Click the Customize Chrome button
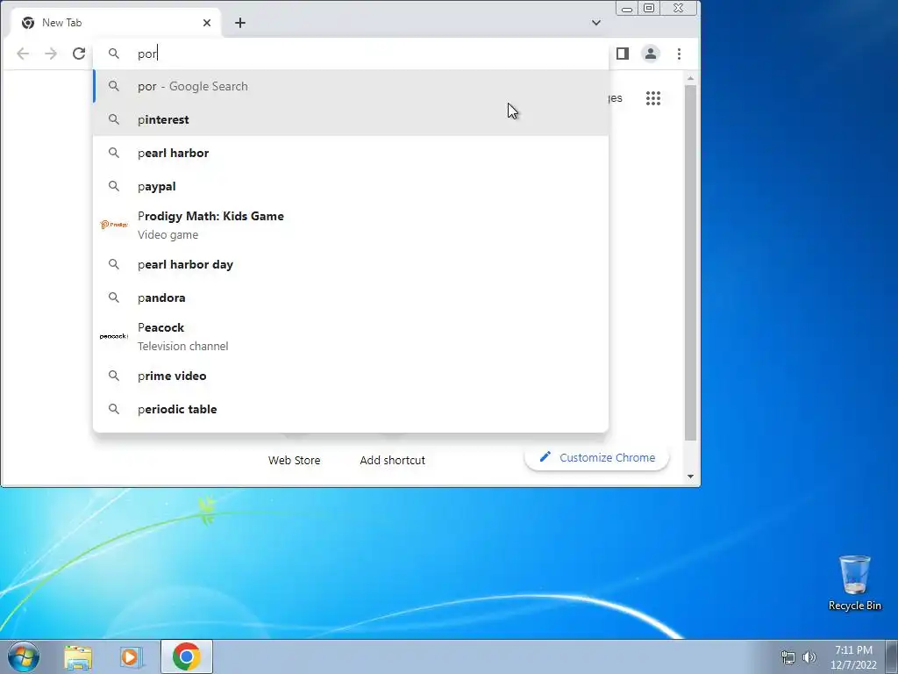 (x=596, y=458)
